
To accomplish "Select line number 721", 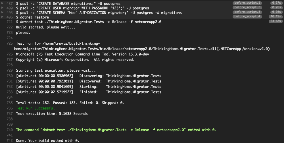I will (x=9, y=22).
